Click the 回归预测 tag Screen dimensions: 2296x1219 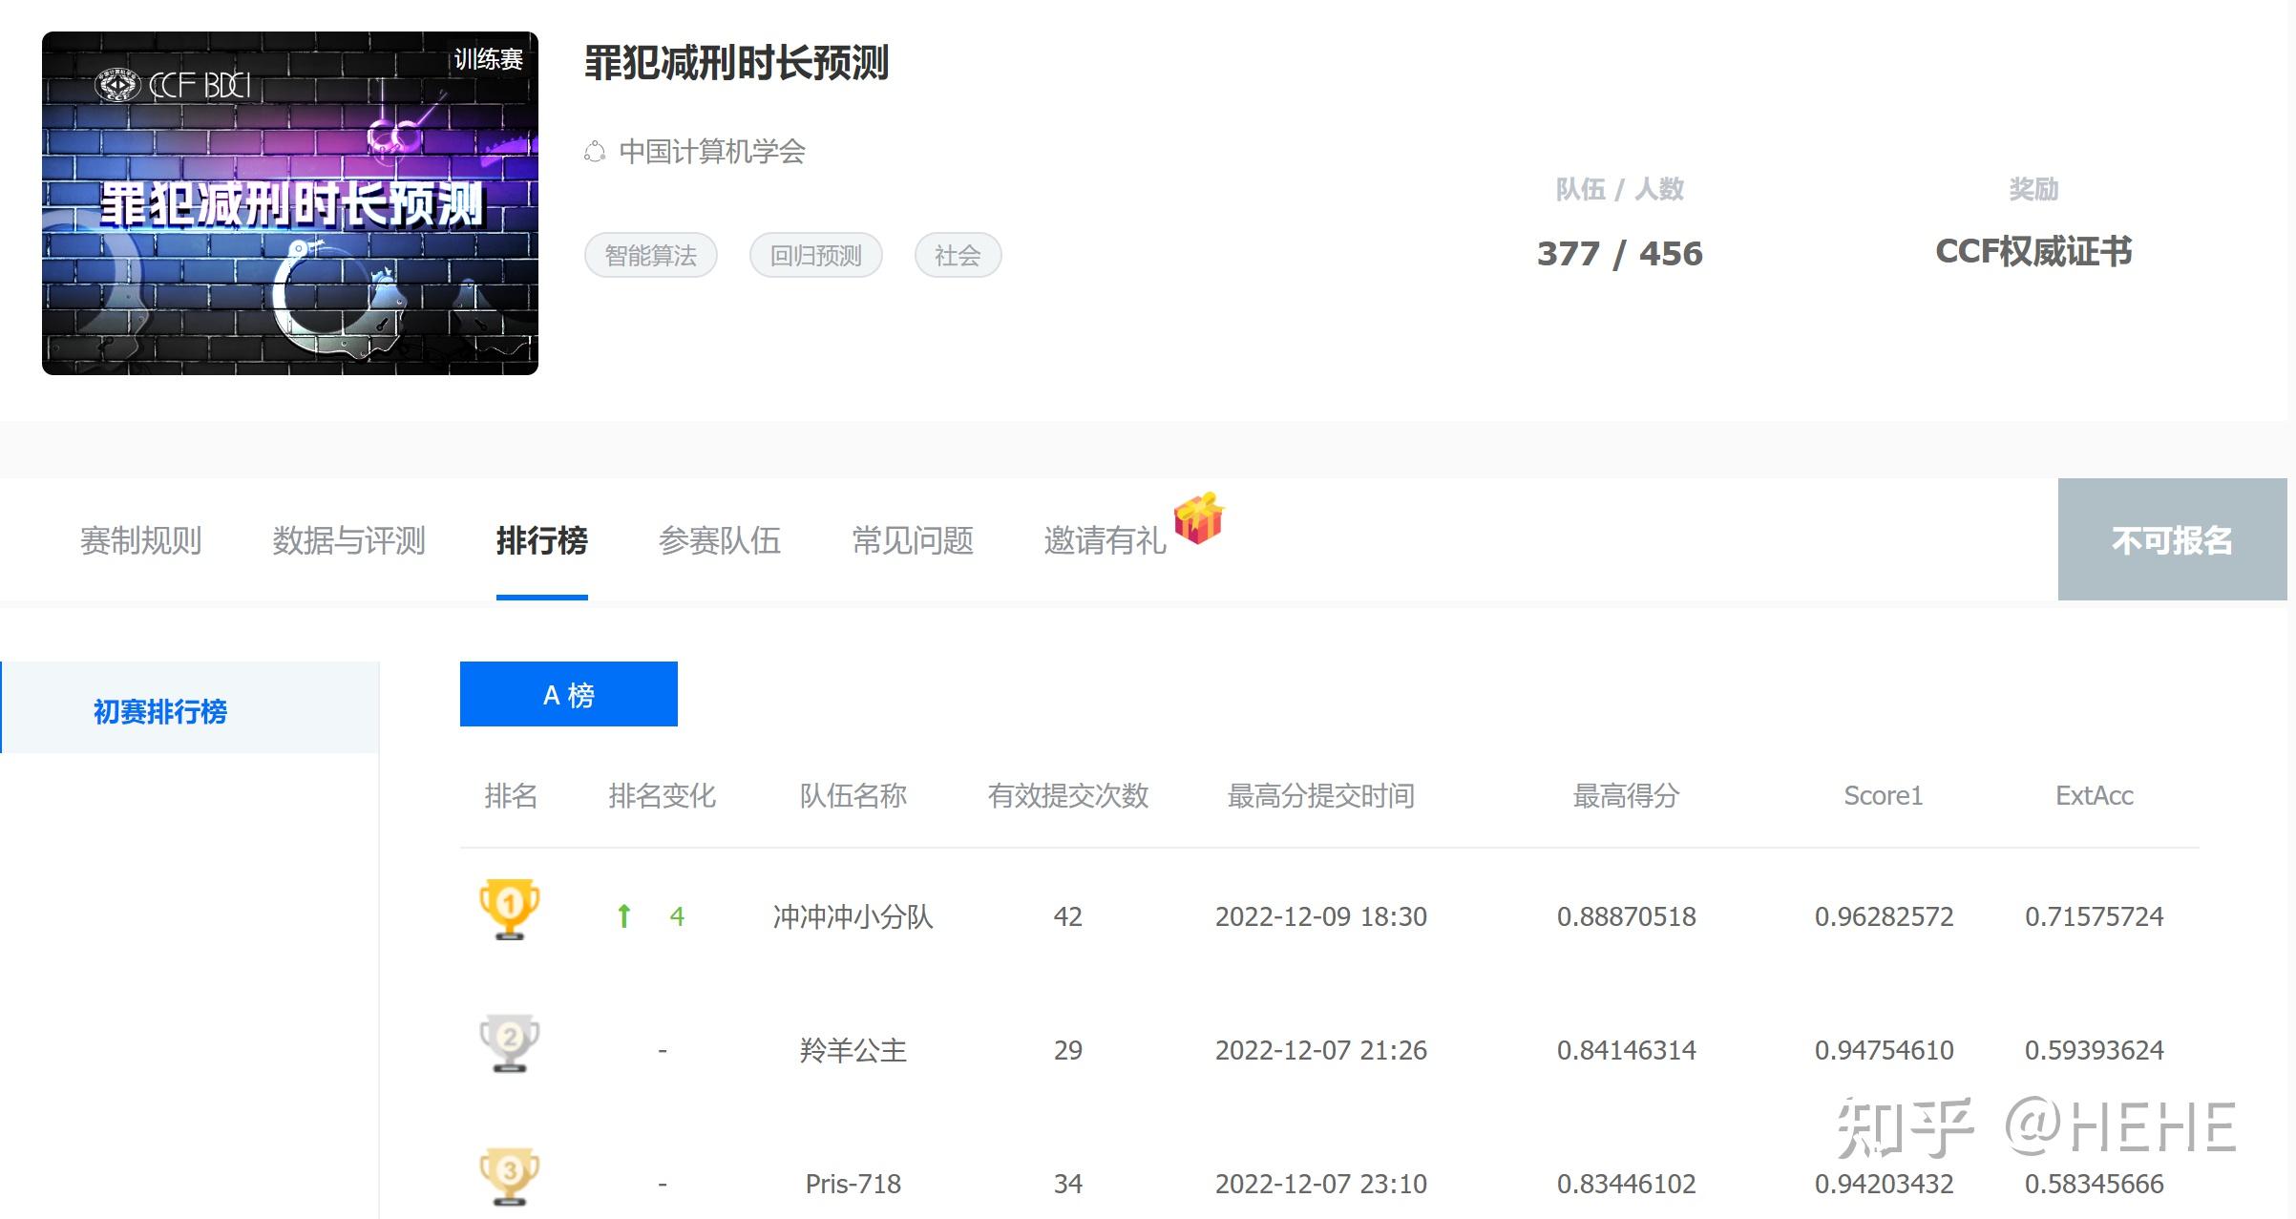816,255
